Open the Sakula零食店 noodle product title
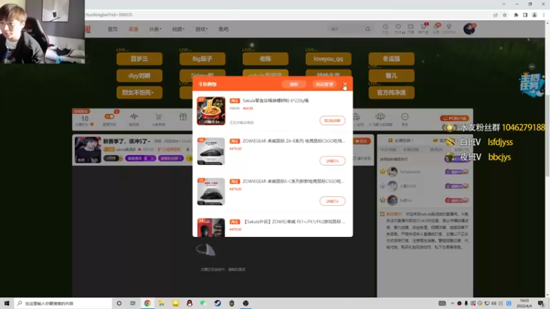The width and height of the screenshot is (550, 309). pyautogui.click(x=276, y=100)
